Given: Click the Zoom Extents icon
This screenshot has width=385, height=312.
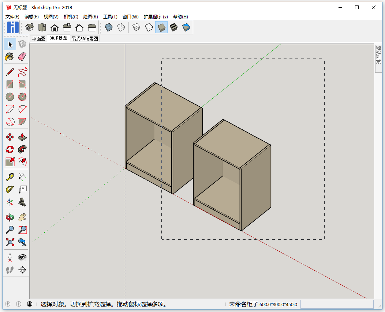Looking at the screenshot, I should pyautogui.click(x=10, y=242).
